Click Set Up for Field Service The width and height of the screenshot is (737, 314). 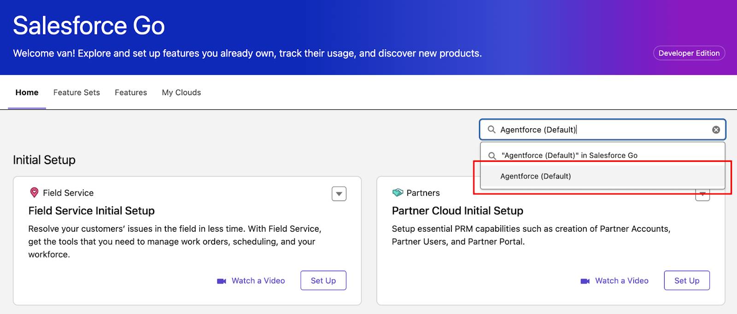point(323,280)
